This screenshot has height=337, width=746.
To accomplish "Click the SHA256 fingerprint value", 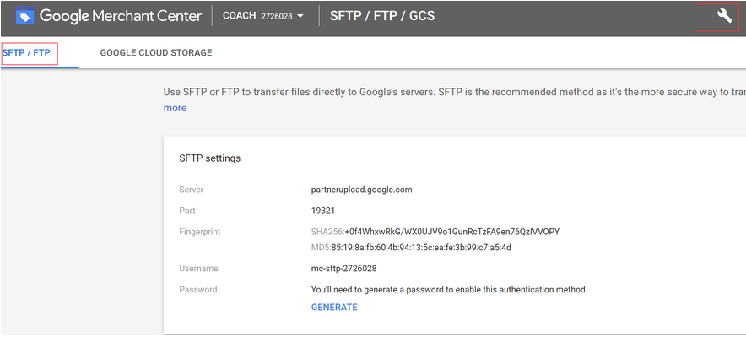I will (x=452, y=232).
